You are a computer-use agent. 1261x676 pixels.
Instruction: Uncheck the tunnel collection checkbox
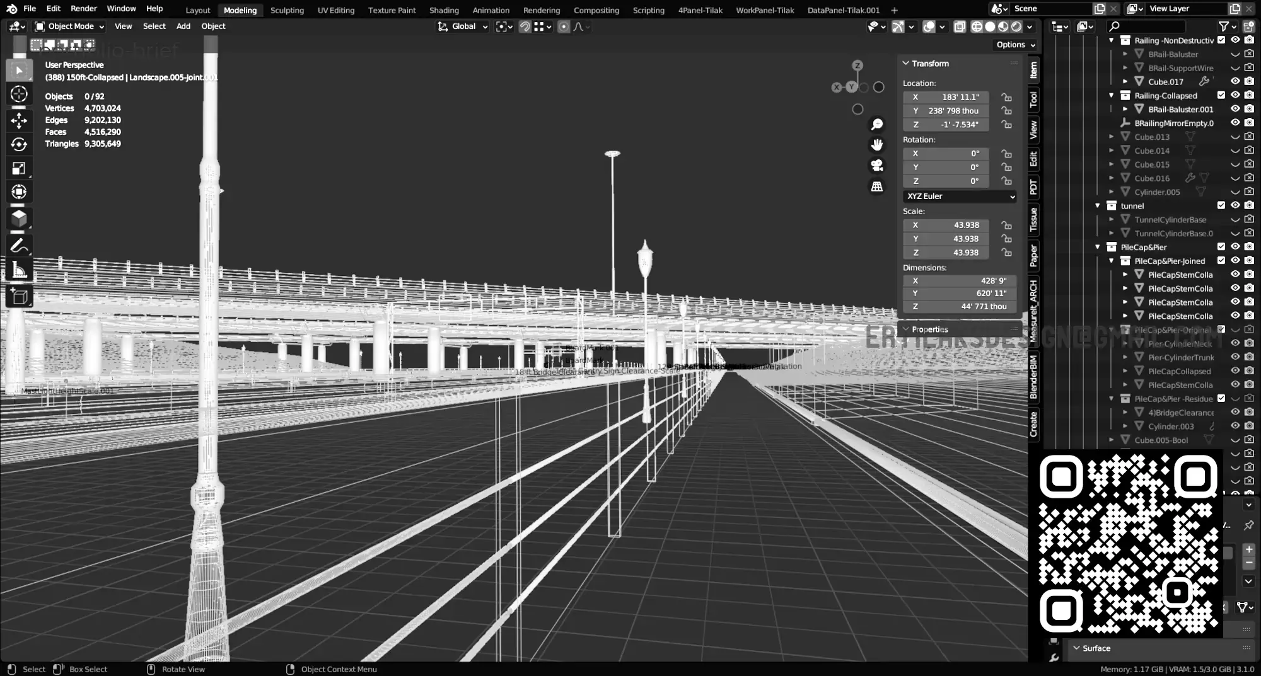tap(1221, 205)
